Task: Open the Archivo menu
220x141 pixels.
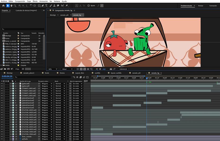Action: click(x=4, y=1)
